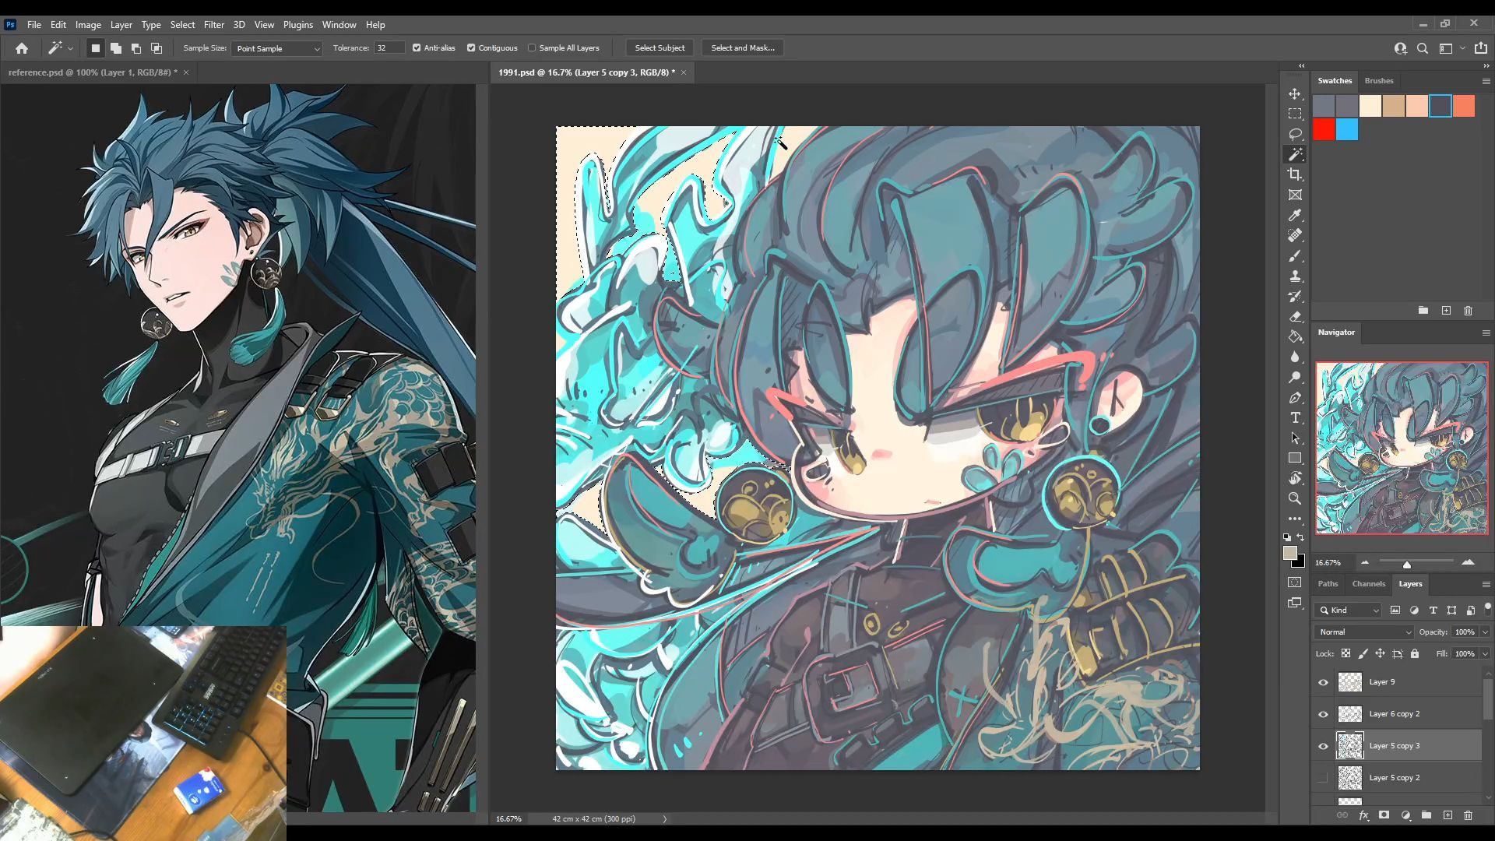Switch to the Channels tab
Image resolution: width=1495 pixels, height=841 pixels.
tap(1369, 584)
